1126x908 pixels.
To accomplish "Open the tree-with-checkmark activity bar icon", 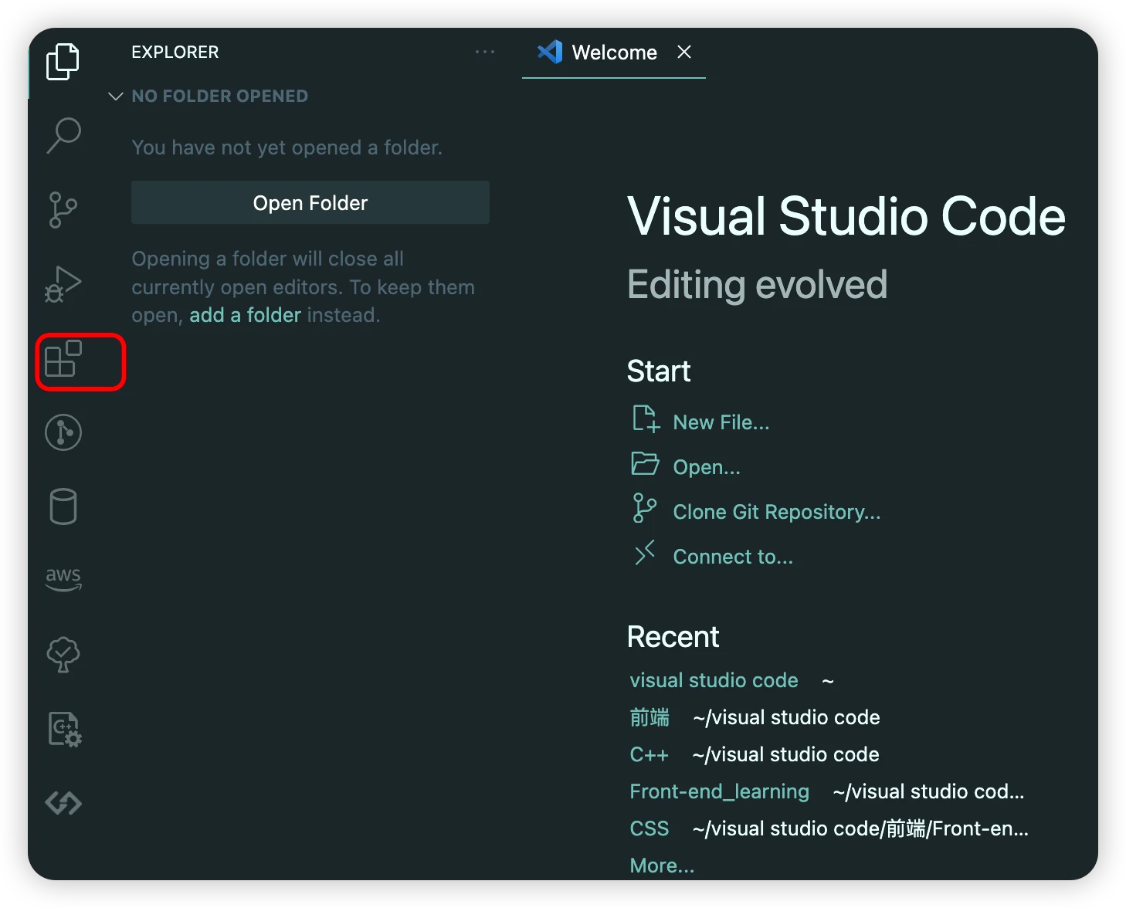I will pyautogui.click(x=63, y=655).
